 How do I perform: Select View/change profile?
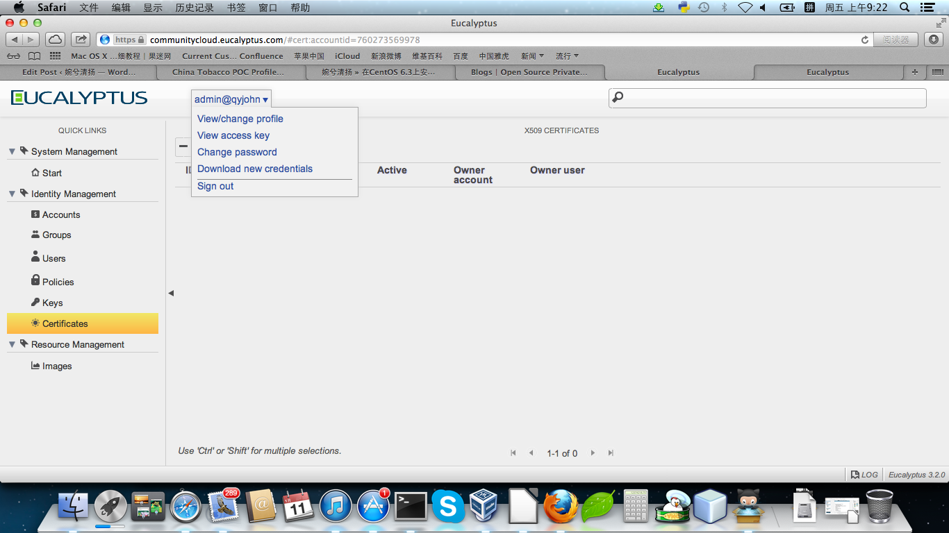point(240,119)
